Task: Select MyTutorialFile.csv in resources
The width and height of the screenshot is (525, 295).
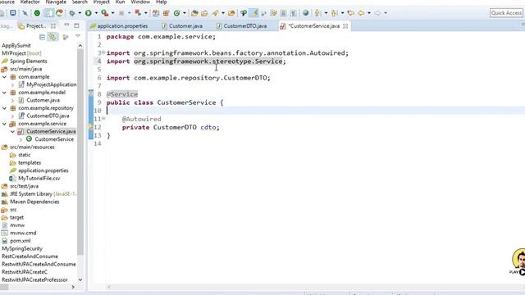Action: point(35,179)
